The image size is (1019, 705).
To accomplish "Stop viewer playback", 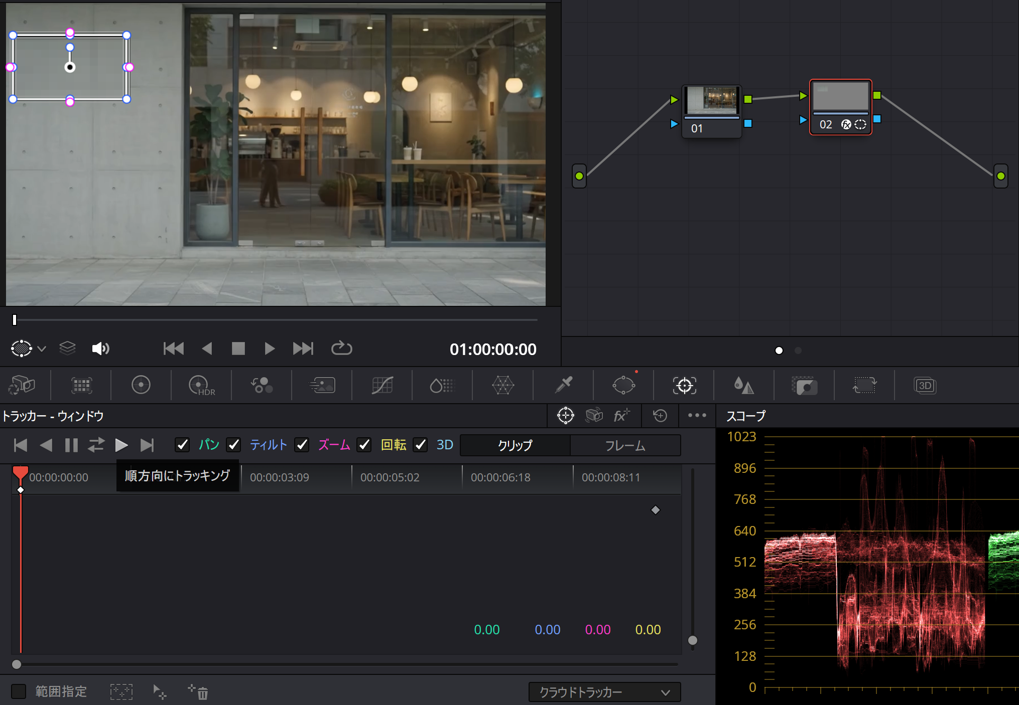I will [x=238, y=348].
